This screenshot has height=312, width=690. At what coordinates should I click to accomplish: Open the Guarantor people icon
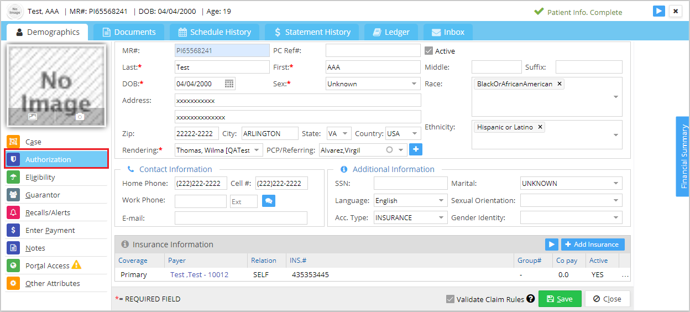pyautogui.click(x=13, y=195)
